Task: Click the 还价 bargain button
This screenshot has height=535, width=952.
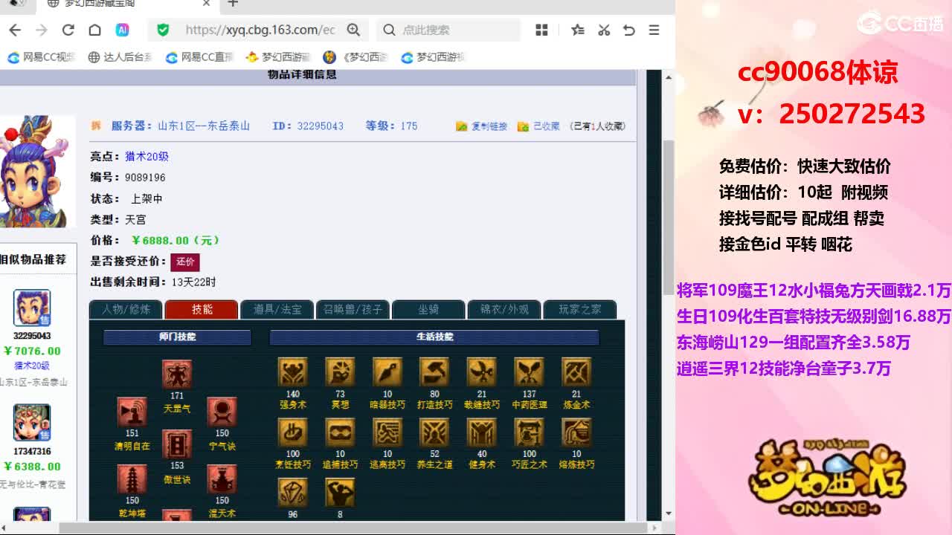Action: click(185, 262)
